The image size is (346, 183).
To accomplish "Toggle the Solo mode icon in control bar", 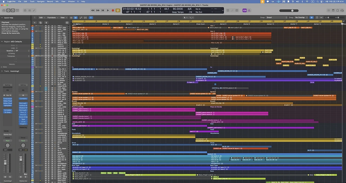I will pos(237,11).
